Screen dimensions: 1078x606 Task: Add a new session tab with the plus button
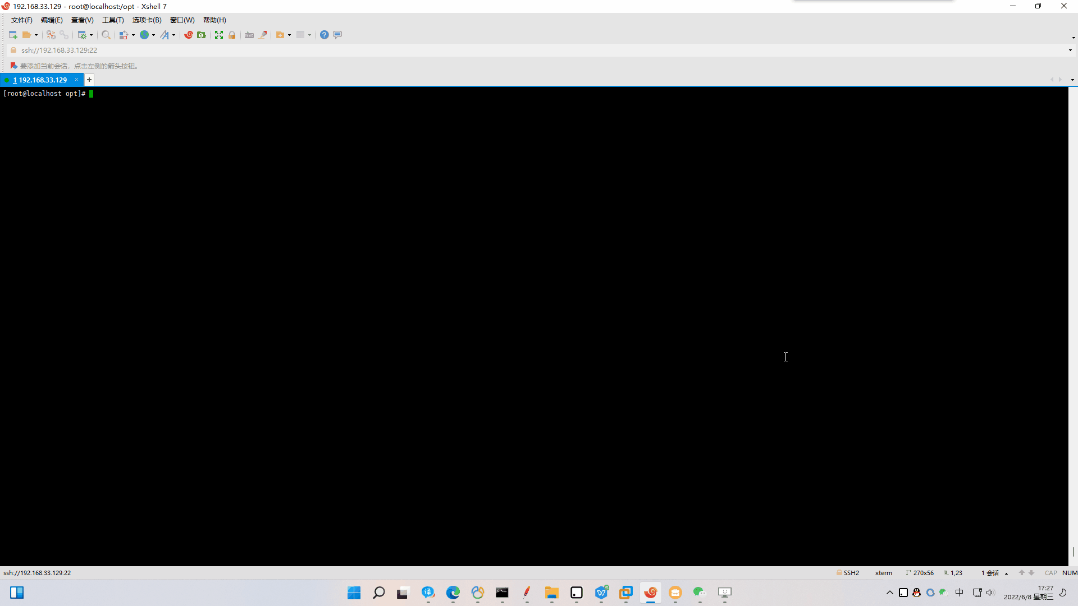[89, 80]
